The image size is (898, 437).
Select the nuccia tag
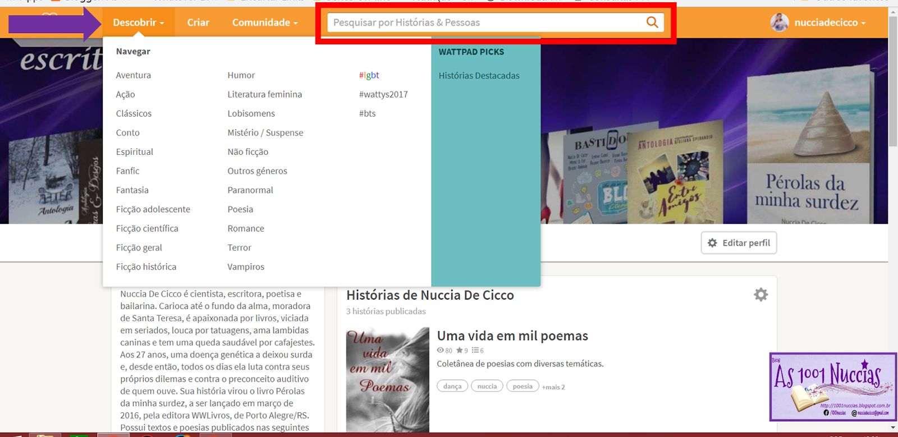pos(487,386)
